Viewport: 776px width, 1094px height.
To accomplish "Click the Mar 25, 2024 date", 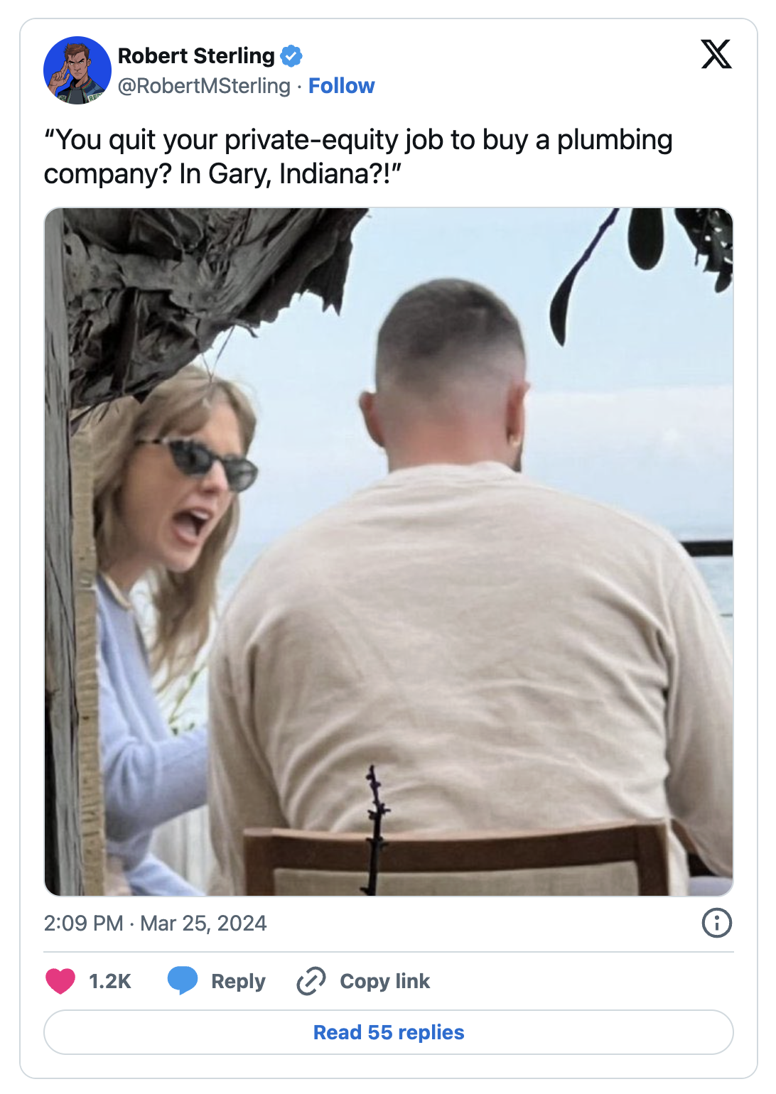I will 203,923.
